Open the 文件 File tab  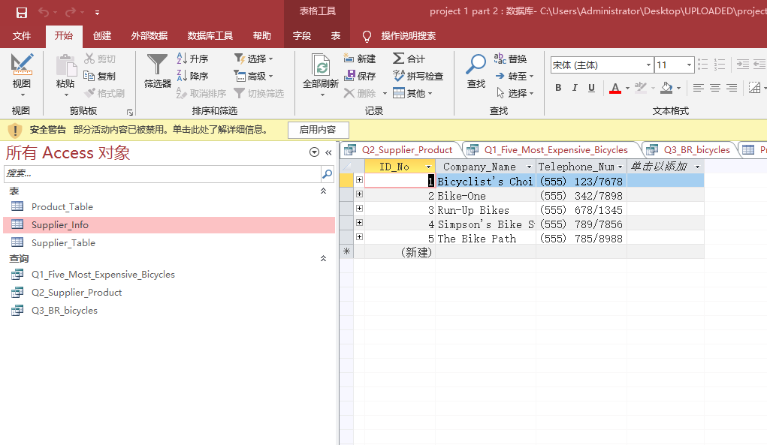[22, 36]
